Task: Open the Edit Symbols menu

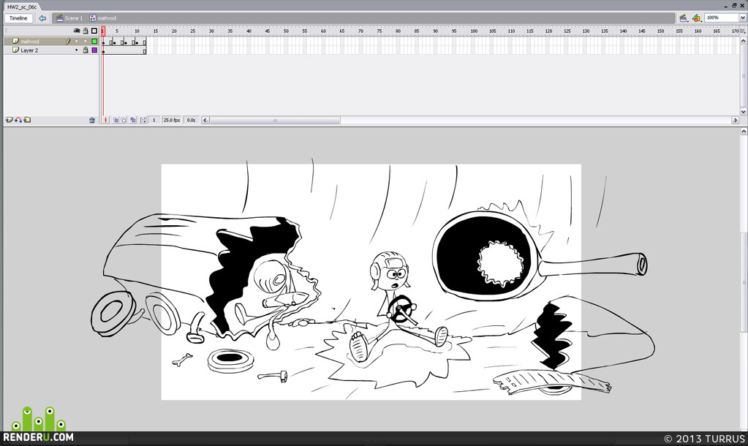Action: pyautogui.click(x=696, y=18)
